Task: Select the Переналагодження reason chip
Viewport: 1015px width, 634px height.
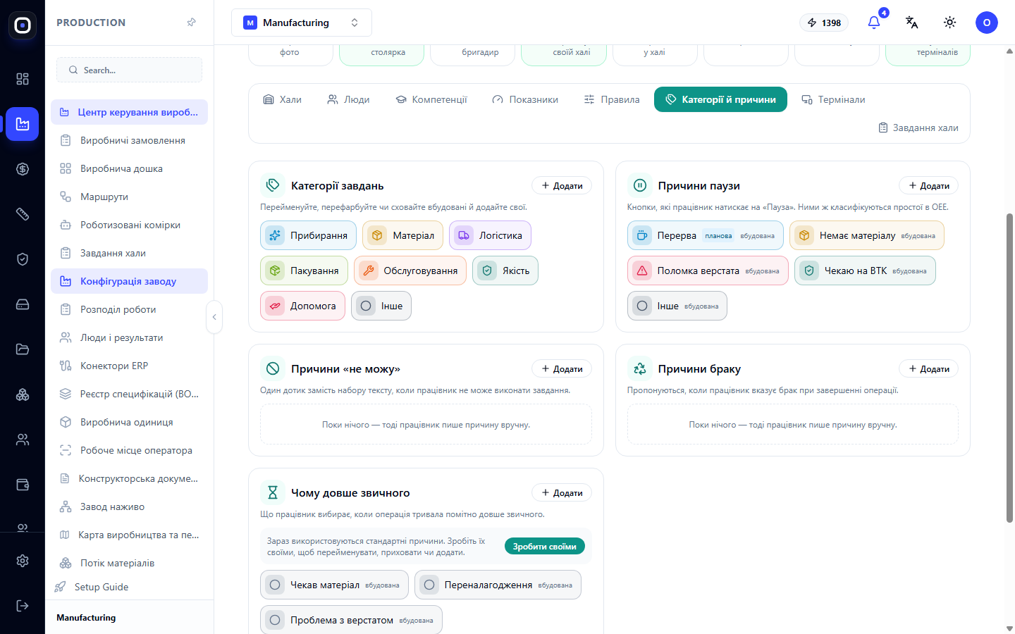Action: (x=498, y=585)
